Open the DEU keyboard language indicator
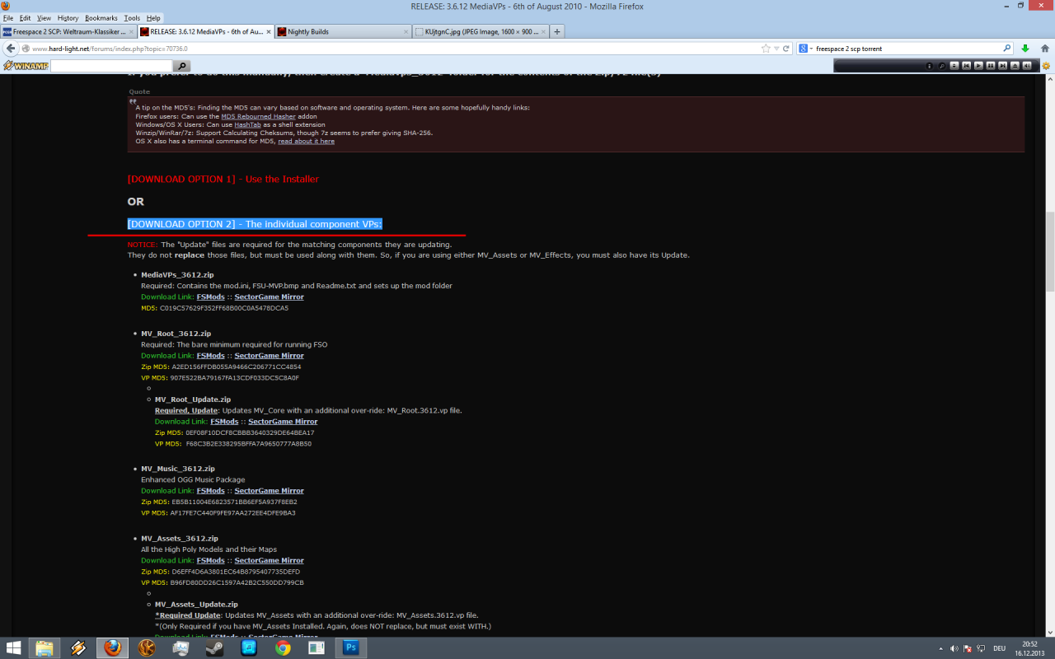Screen dimensions: 1055x659 (x=999, y=648)
